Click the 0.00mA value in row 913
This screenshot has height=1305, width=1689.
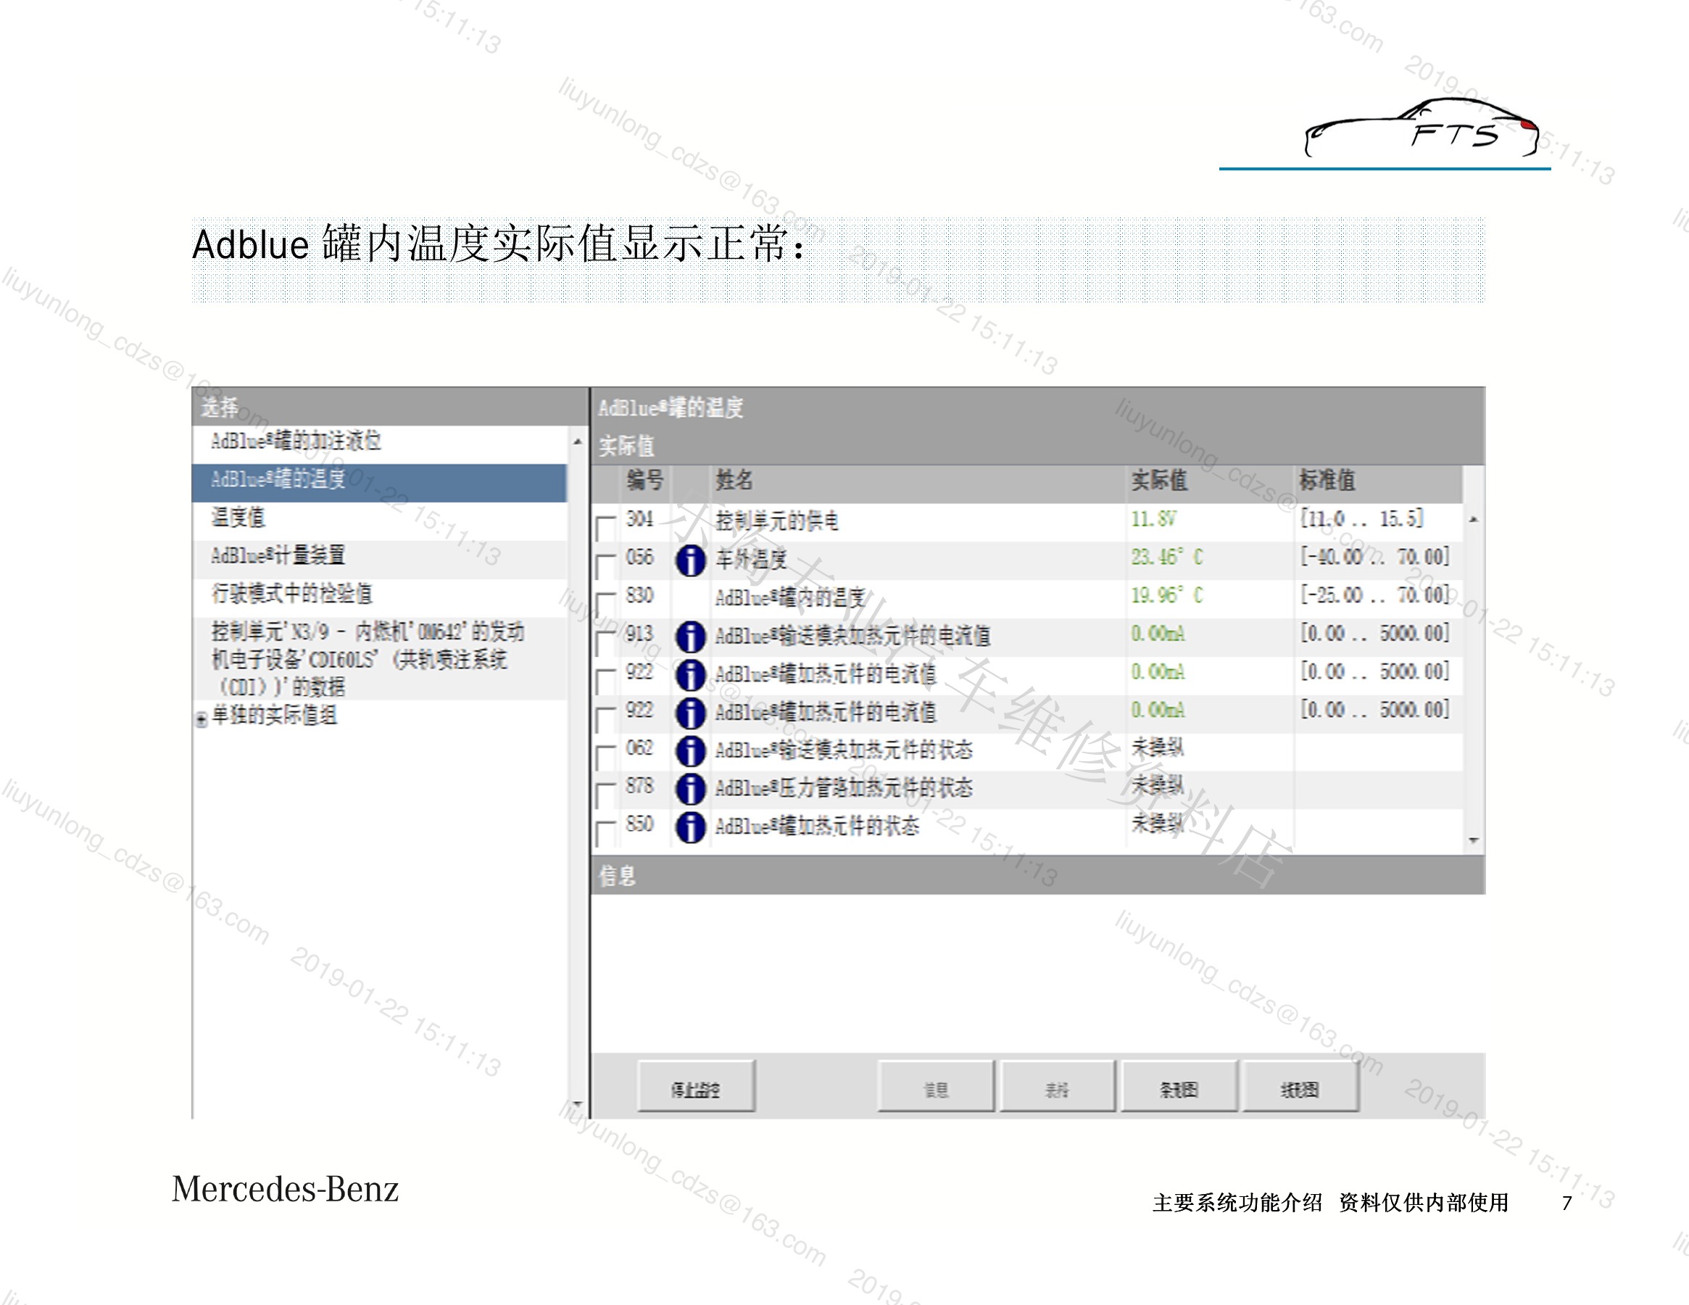pyautogui.click(x=1158, y=634)
